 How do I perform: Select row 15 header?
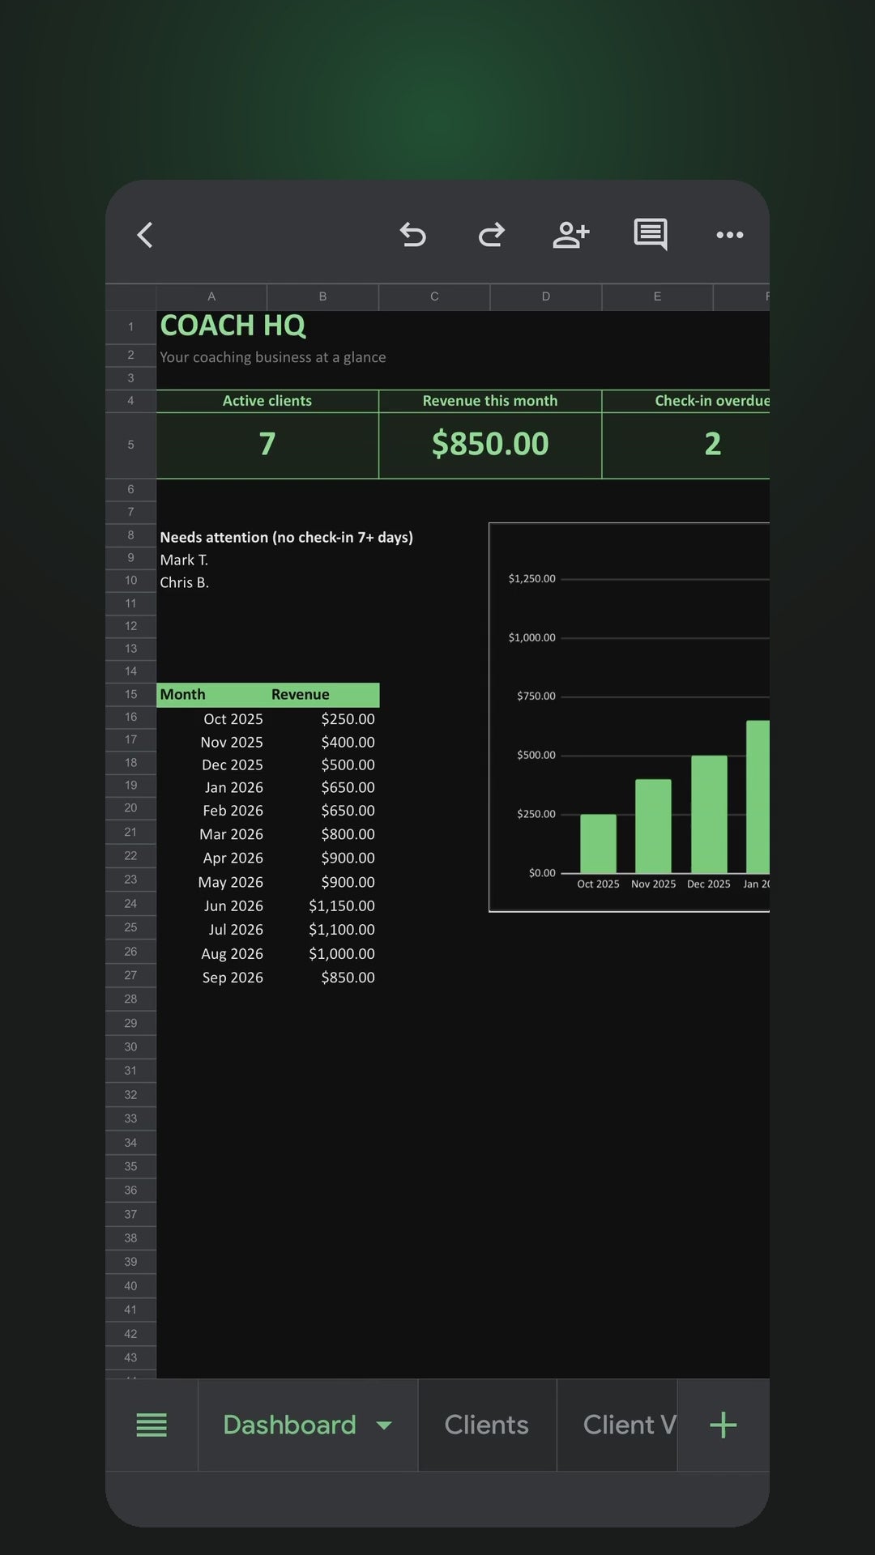point(130,694)
